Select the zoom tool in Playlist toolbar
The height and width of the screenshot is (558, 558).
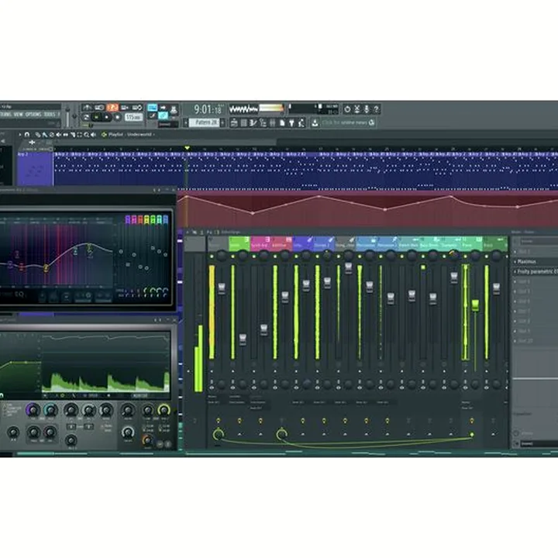(x=87, y=135)
